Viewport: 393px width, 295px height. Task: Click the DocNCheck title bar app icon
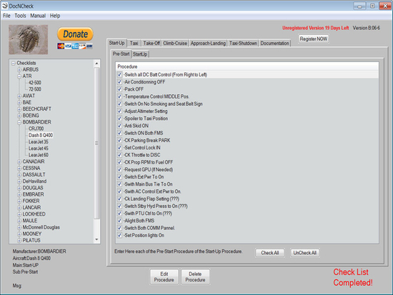point(4,6)
